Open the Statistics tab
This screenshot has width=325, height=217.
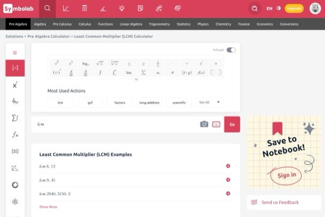click(183, 24)
